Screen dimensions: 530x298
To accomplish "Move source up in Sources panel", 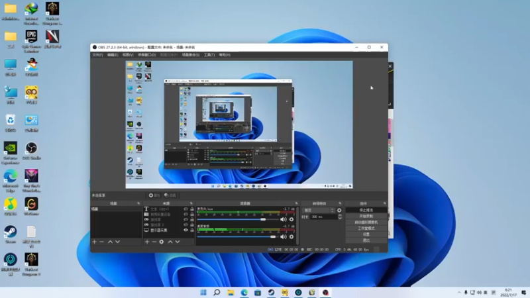I will [x=170, y=242].
